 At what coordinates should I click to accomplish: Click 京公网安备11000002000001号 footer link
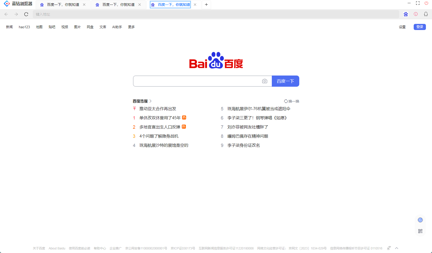pyautogui.click(x=146, y=248)
